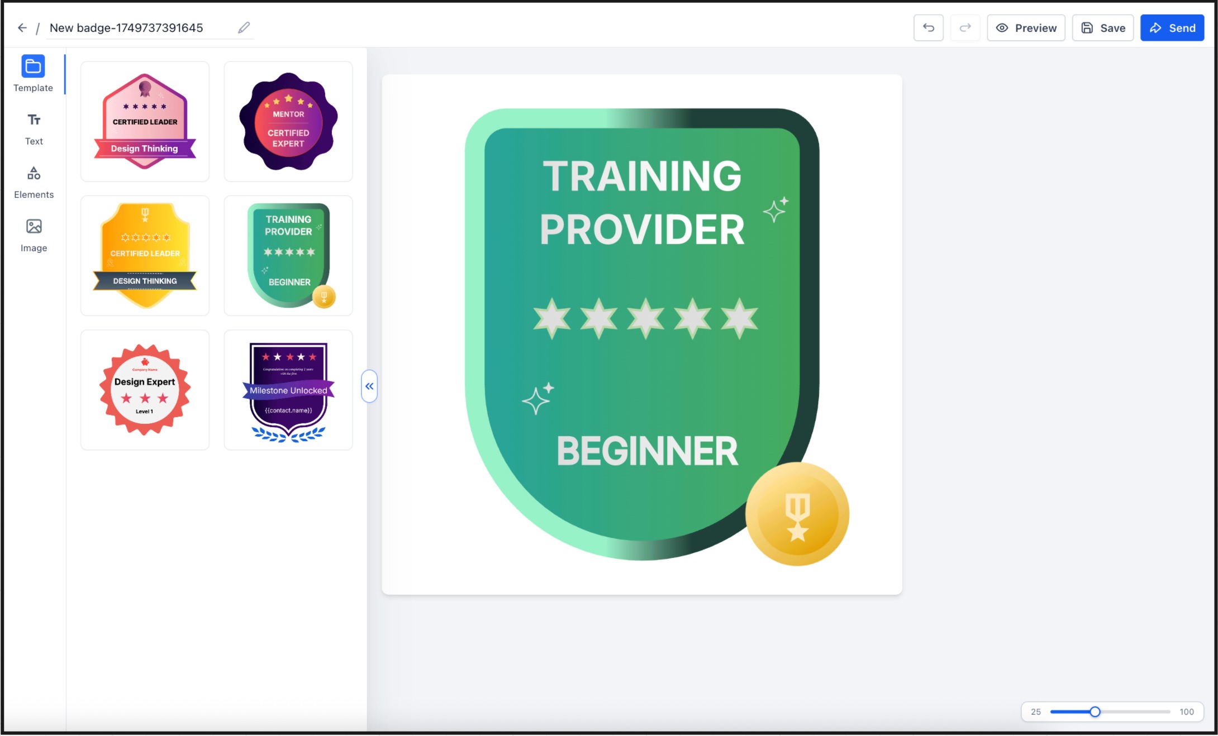Collapse the template side panel

click(x=369, y=386)
